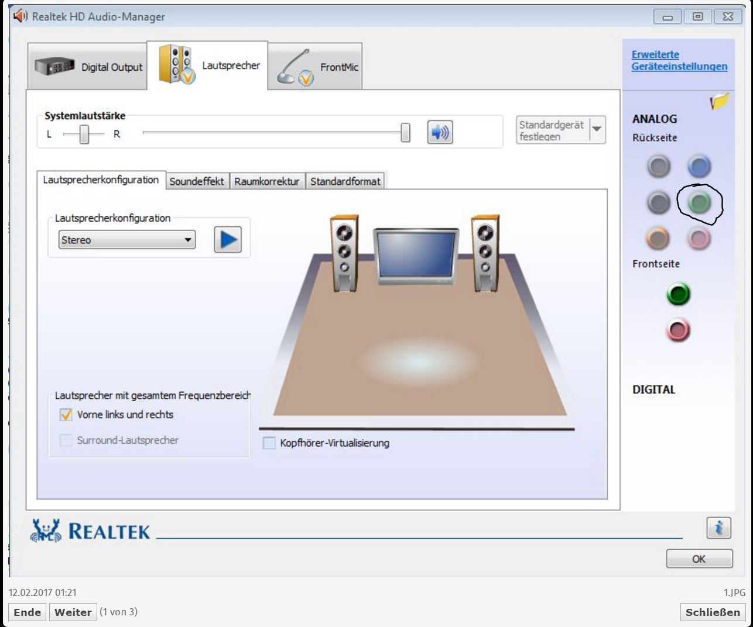Open the Stereo speaker configuration dropdown
The width and height of the screenshot is (753, 627).
point(127,240)
